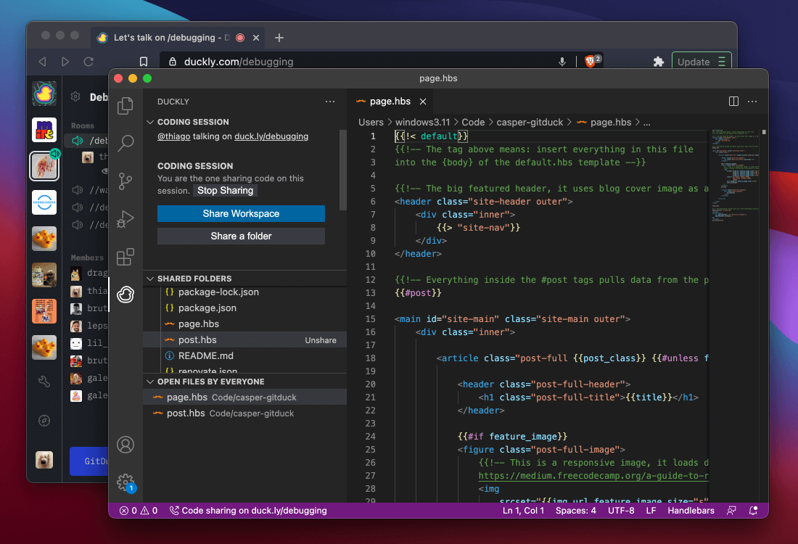Collapse OPEN FILES BY EVERYONE section
Screen dimensions: 798x544
tap(150, 382)
